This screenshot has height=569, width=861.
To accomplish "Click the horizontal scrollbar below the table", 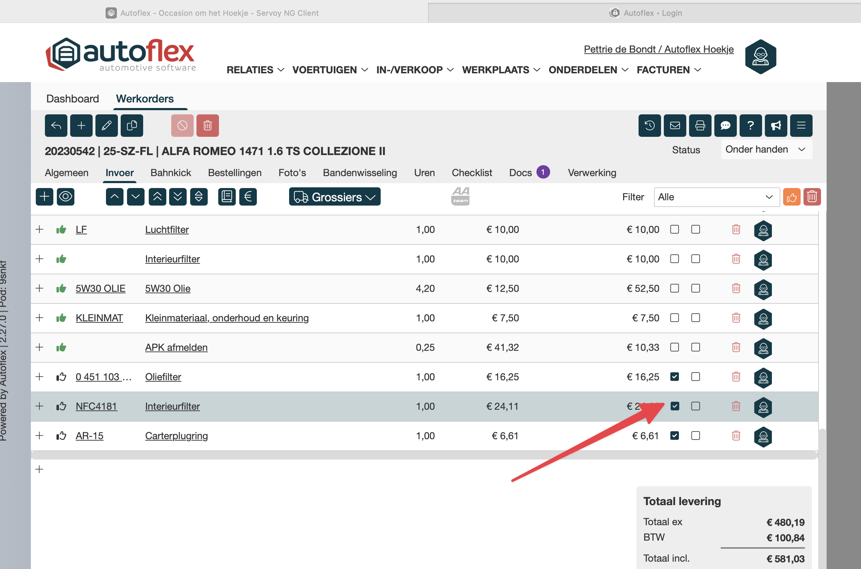I will (424, 455).
